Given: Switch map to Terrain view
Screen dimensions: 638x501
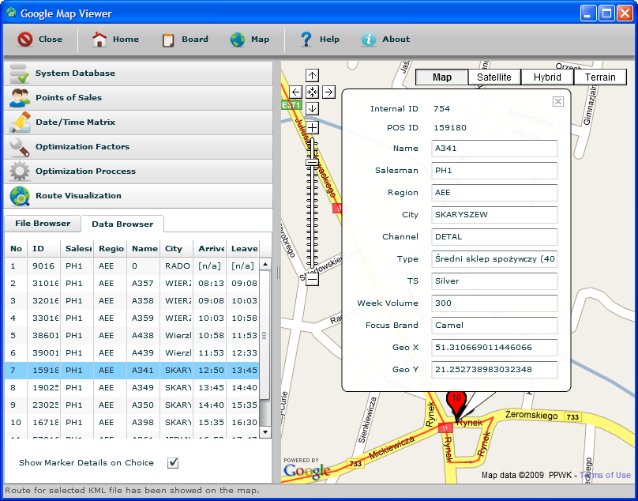Looking at the screenshot, I should (x=600, y=77).
